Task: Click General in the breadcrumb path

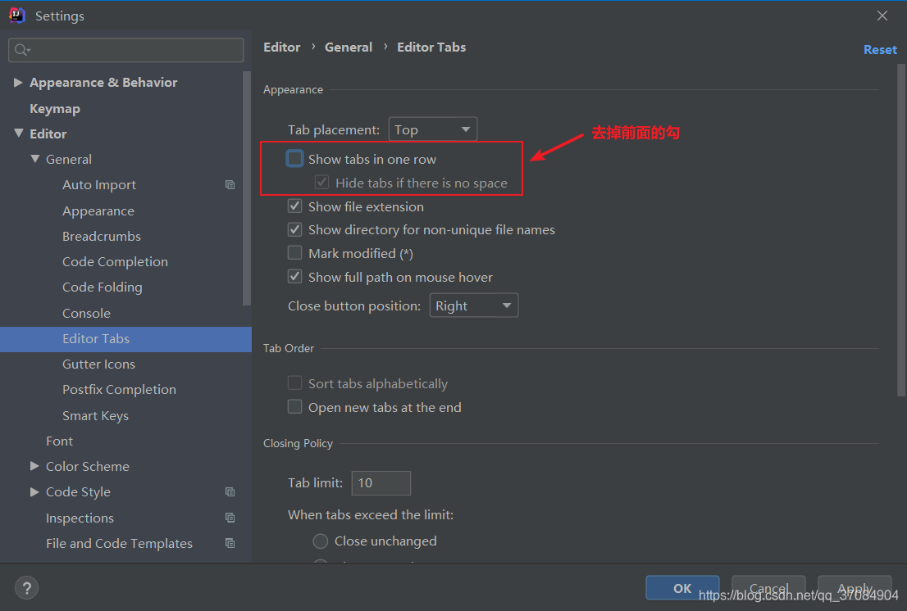Action: [x=349, y=48]
